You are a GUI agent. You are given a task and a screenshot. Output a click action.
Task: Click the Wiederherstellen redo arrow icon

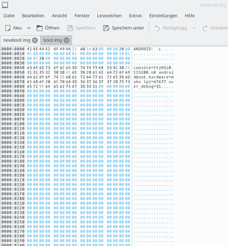coord(205,28)
